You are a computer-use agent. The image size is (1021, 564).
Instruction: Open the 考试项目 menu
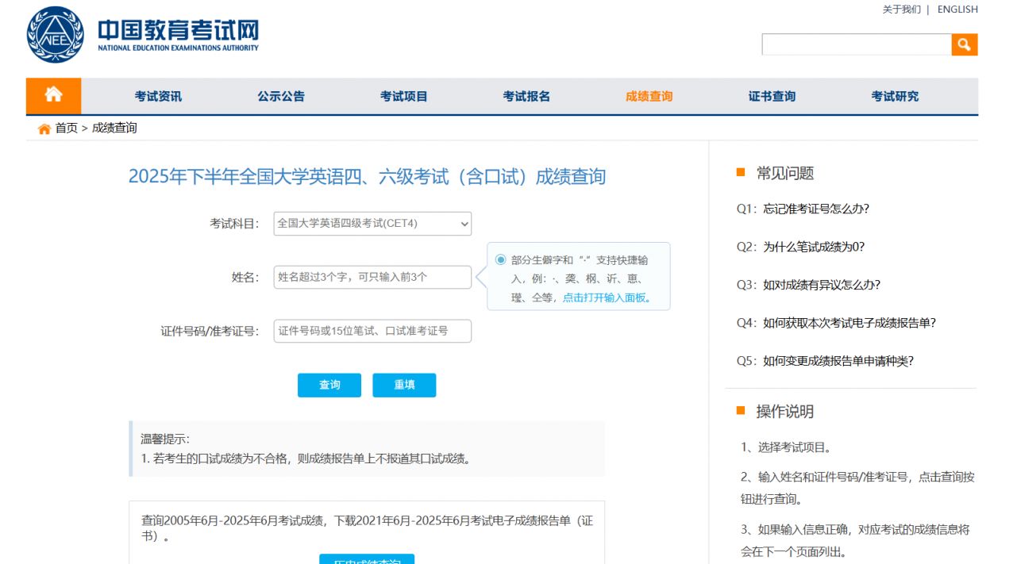(404, 96)
